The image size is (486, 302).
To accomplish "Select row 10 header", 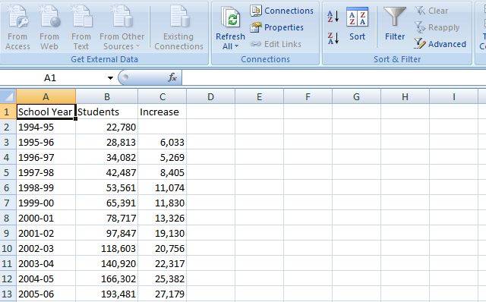I will pyautogui.click(x=8, y=248).
